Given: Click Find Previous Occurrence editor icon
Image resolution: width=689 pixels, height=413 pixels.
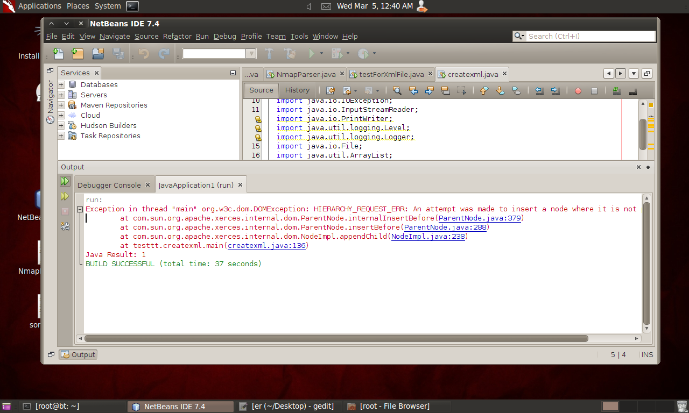Looking at the screenshot, I should tap(413, 90).
